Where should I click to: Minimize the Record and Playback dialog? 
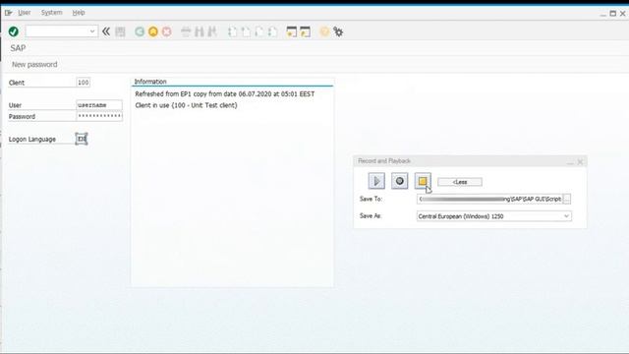[570, 162]
